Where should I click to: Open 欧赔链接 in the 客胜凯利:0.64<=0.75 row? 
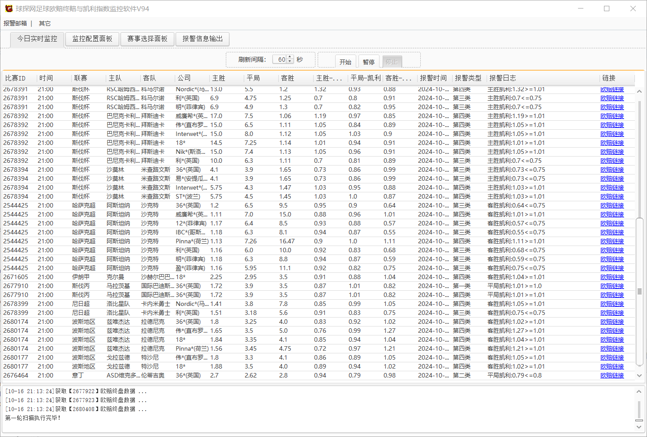click(x=612, y=206)
